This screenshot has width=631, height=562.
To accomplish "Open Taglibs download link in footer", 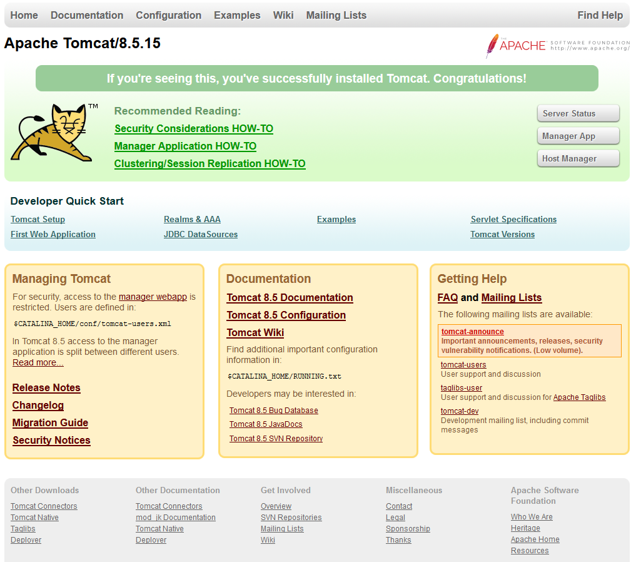I will click(23, 529).
